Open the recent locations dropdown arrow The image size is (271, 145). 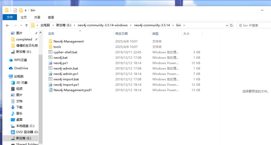point(21,25)
